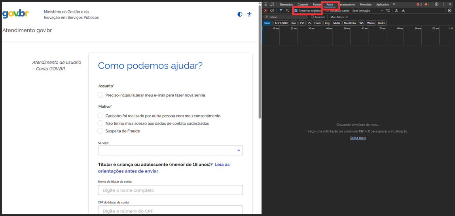Switch to the Console tab
Screen dimensions: 455x216
[x=303, y=4]
